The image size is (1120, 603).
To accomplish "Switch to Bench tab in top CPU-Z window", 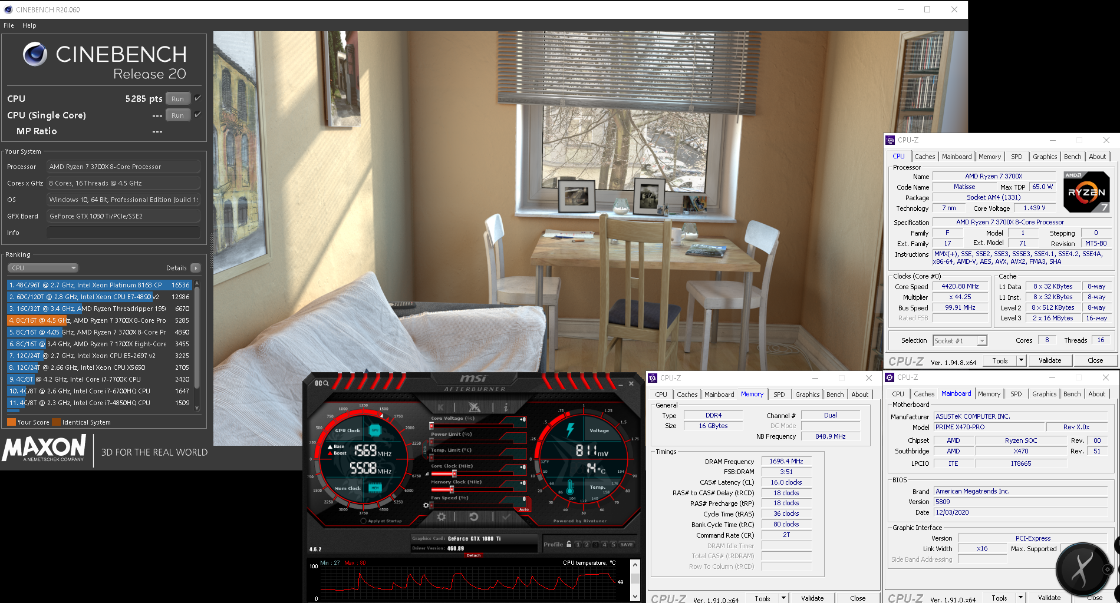I will [x=1072, y=157].
